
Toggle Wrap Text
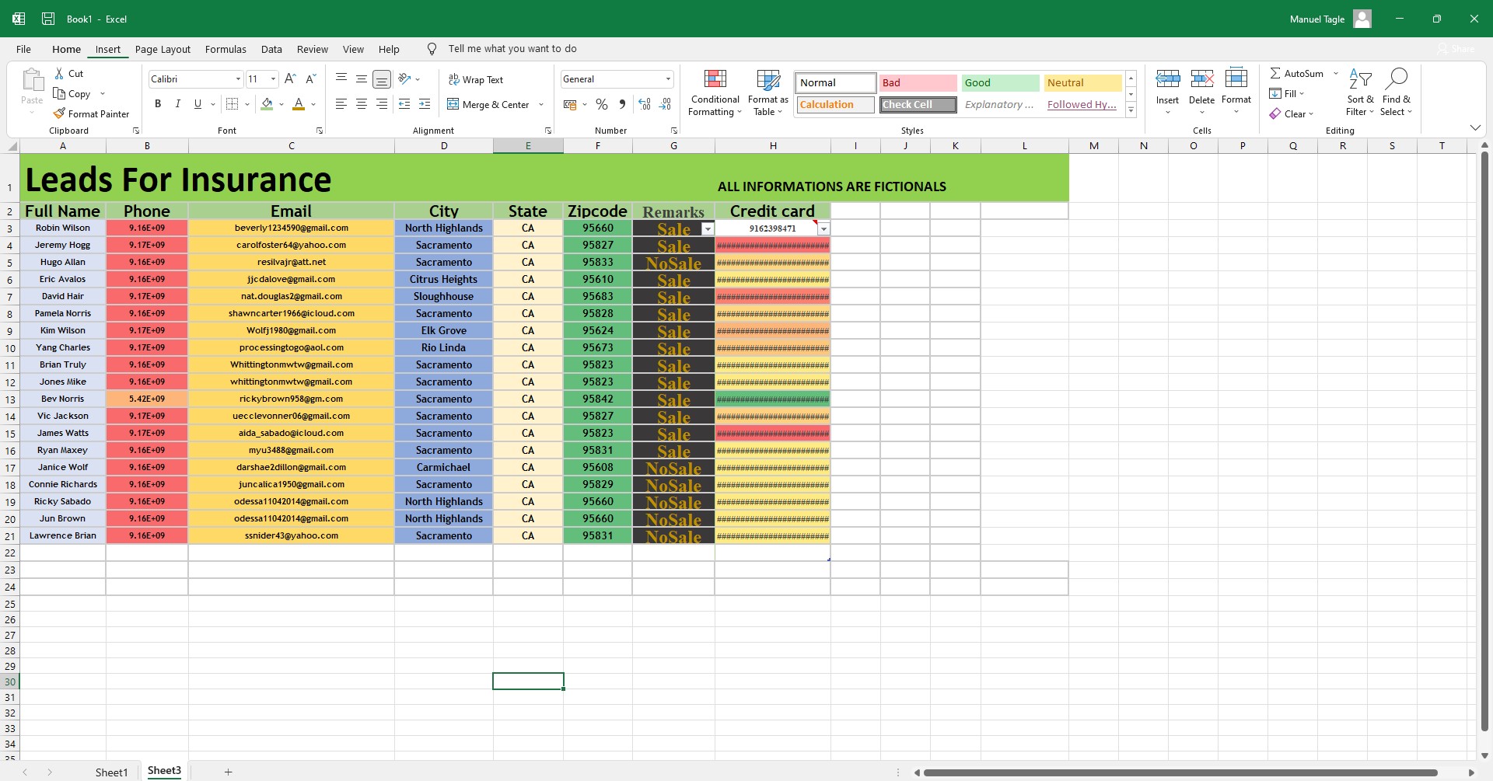coord(475,79)
